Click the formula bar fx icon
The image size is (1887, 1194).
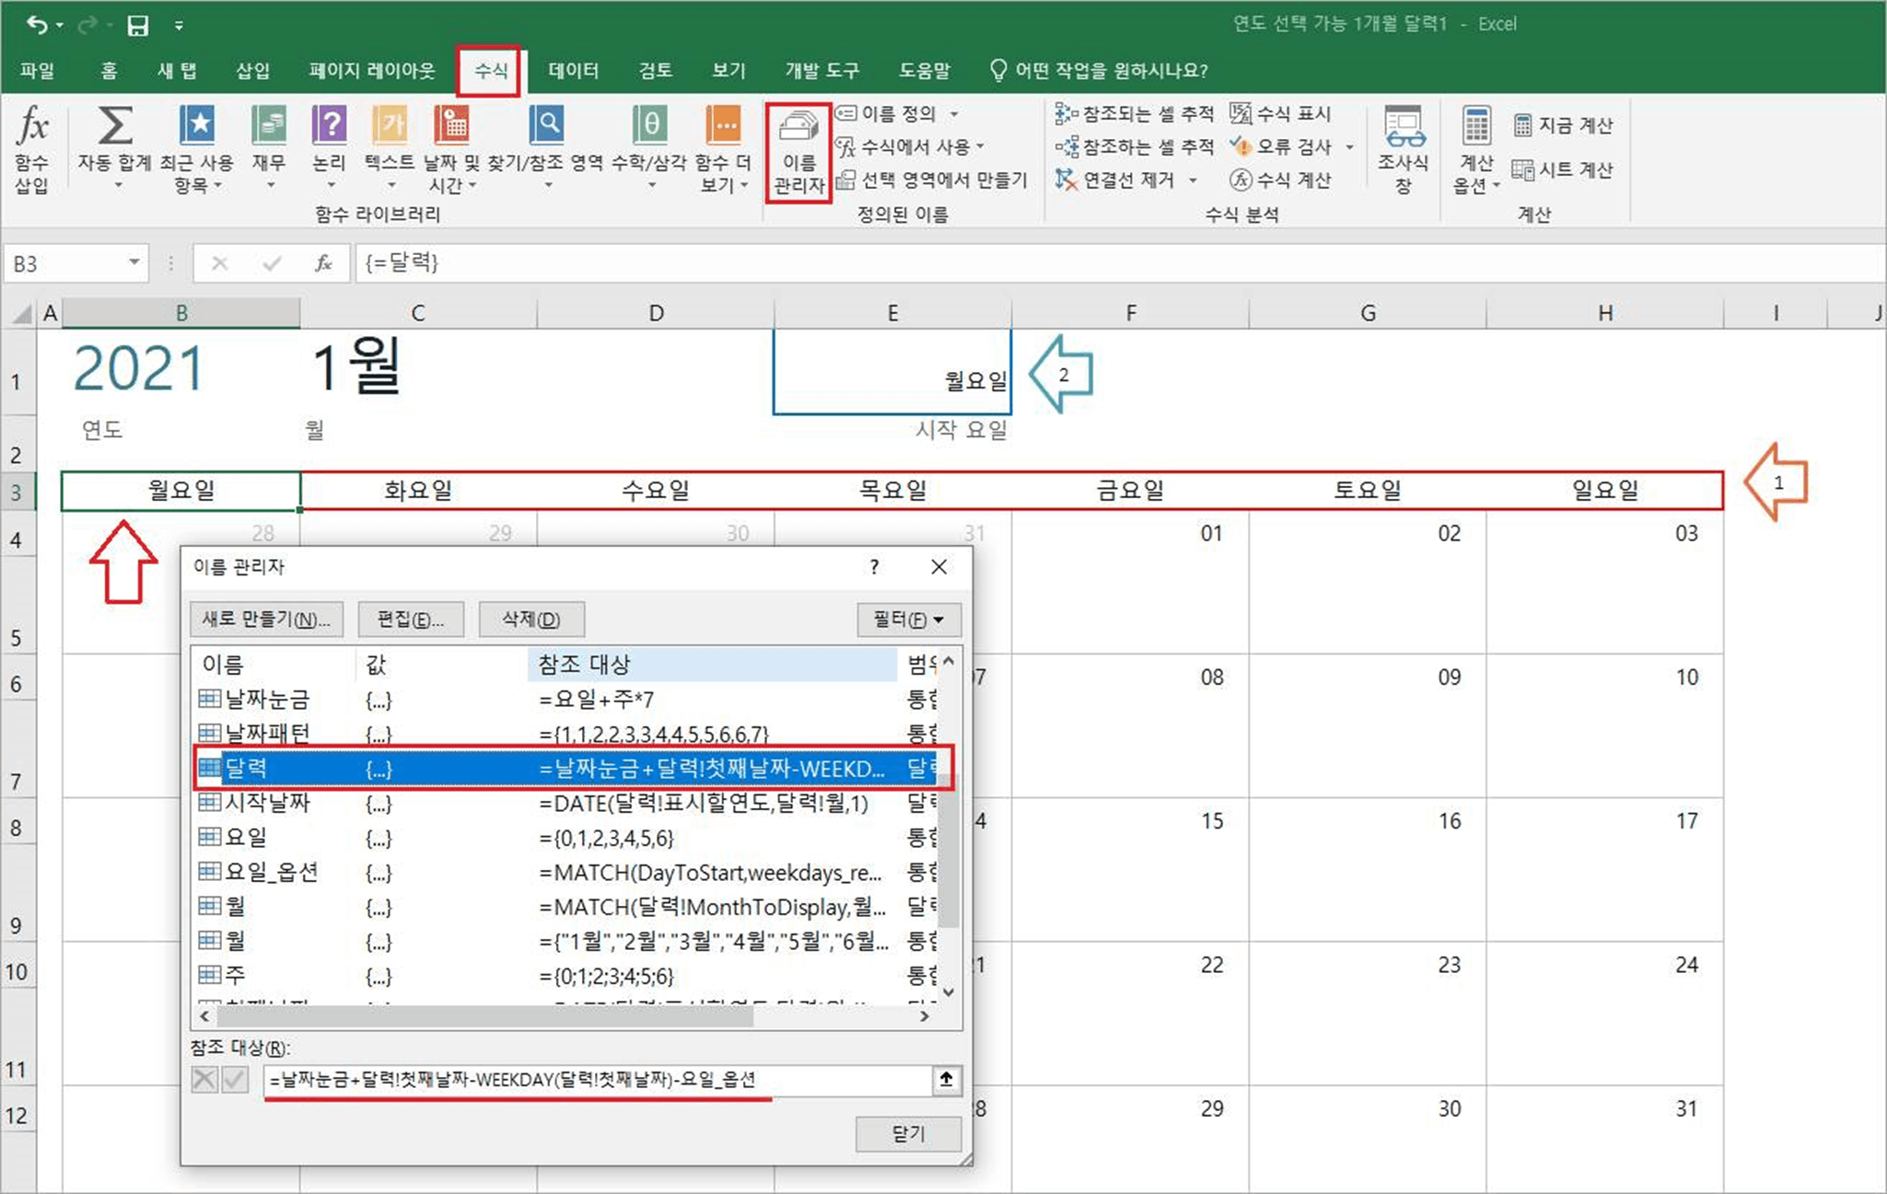pos(323,263)
